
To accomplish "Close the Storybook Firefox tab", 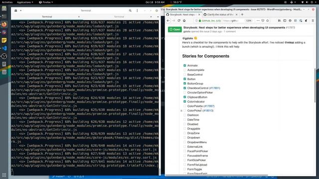I will click(x=199, y=14).
